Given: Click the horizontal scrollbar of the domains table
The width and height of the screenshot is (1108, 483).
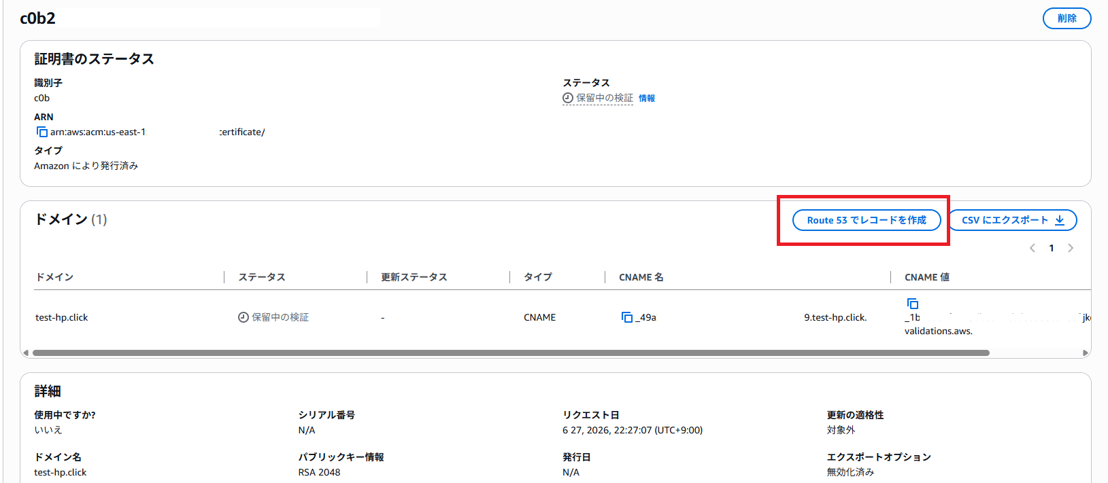Looking at the screenshot, I should (x=511, y=353).
